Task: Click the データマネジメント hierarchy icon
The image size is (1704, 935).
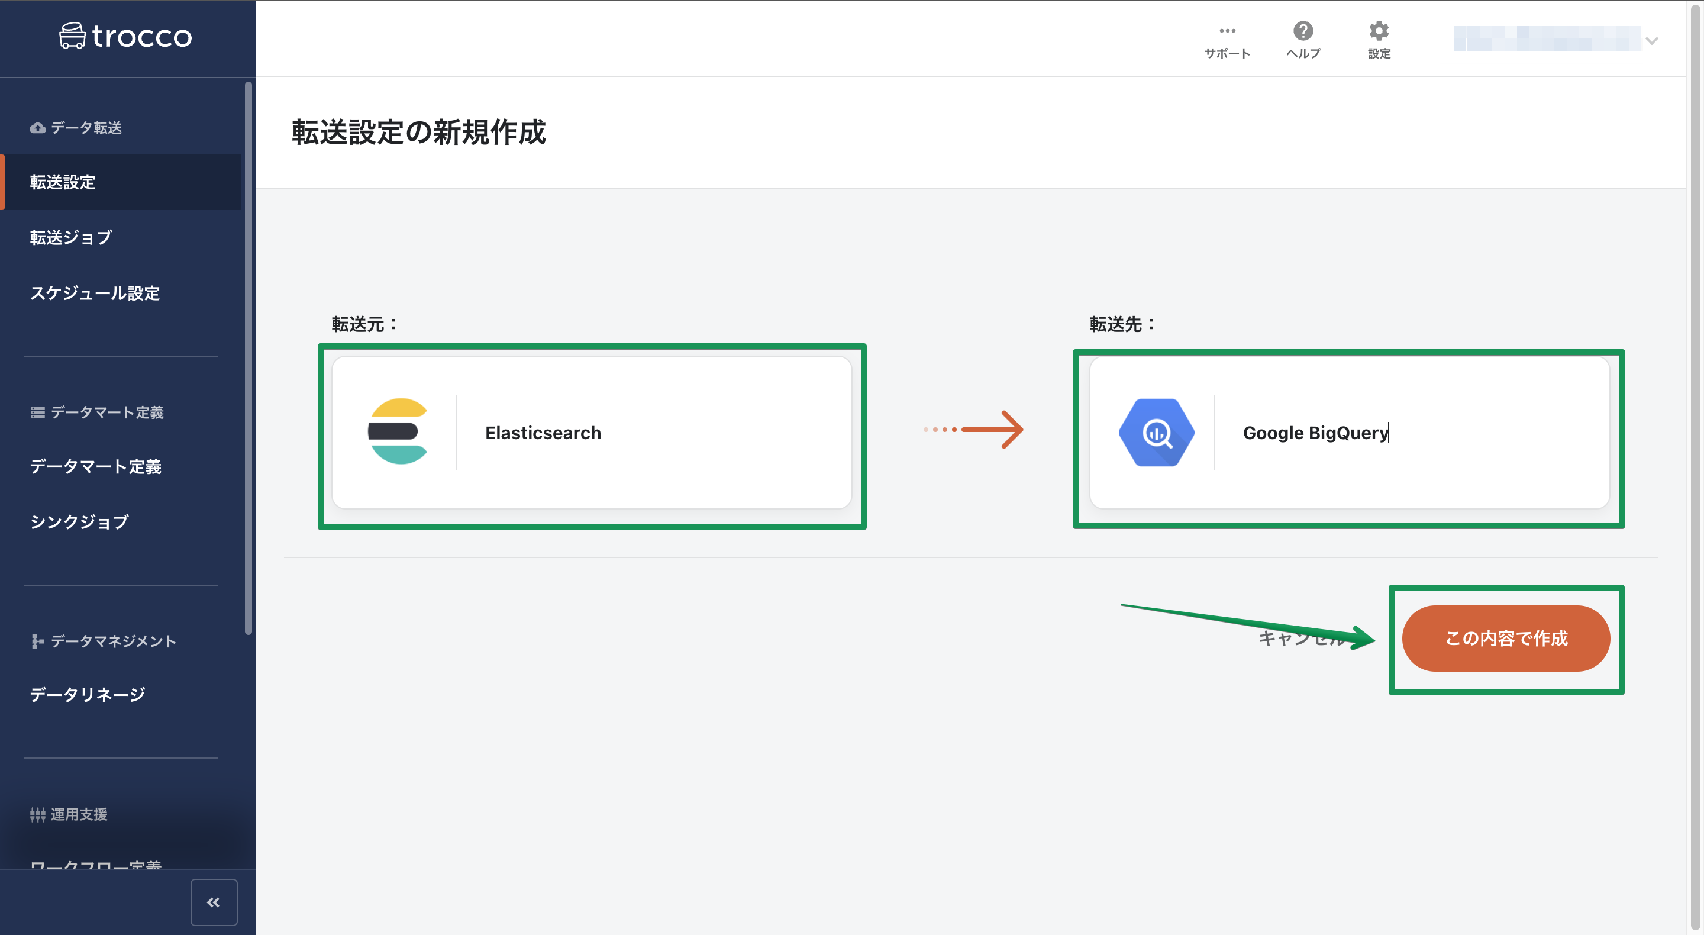Action: coord(38,640)
